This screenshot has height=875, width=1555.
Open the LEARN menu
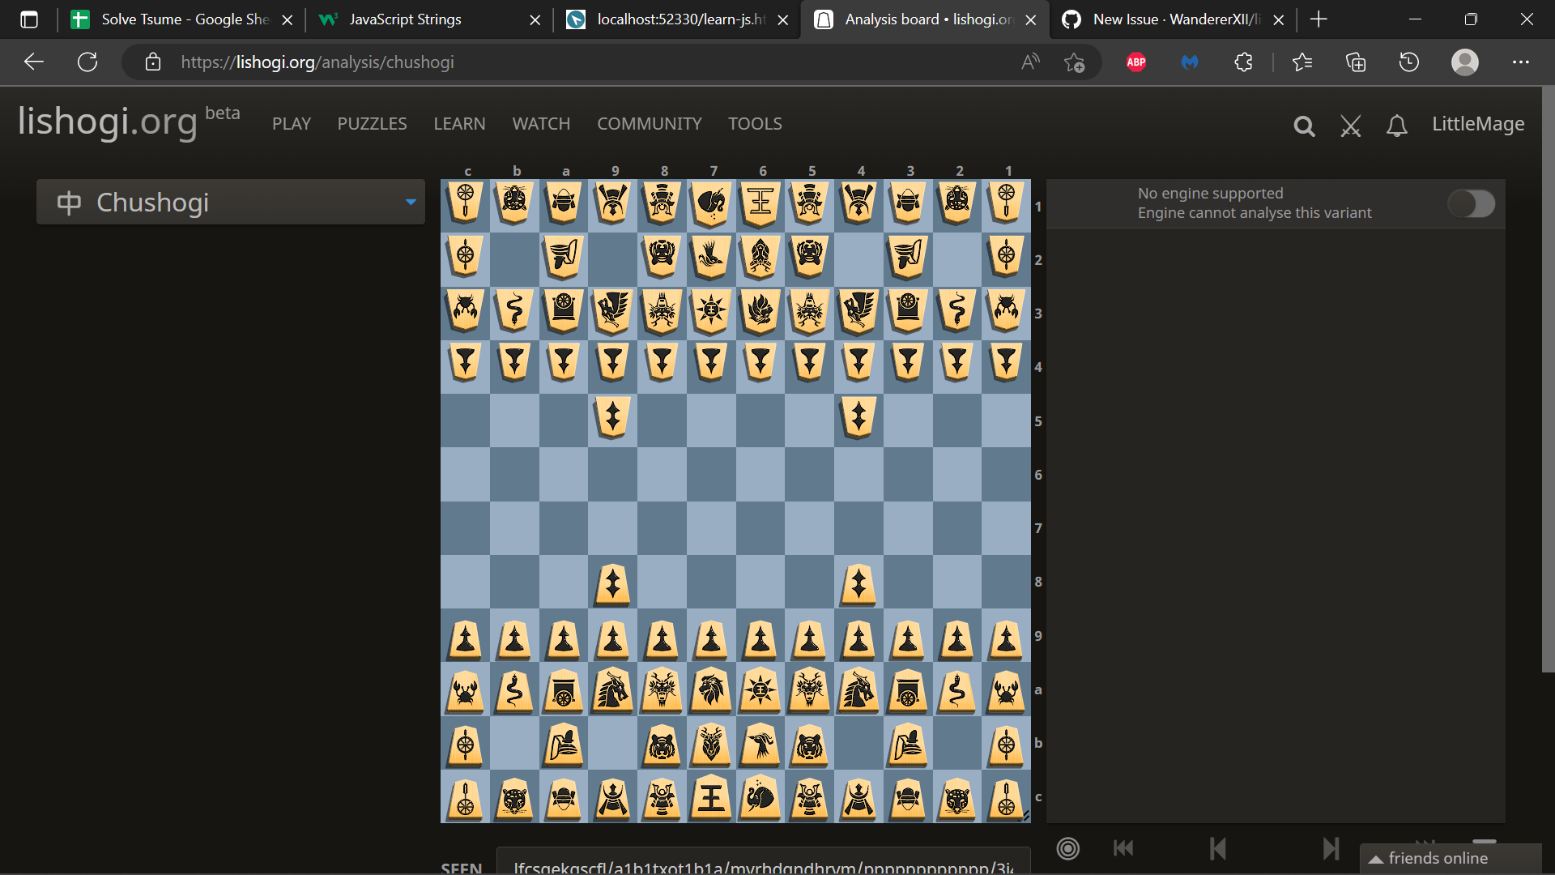pyautogui.click(x=459, y=124)
